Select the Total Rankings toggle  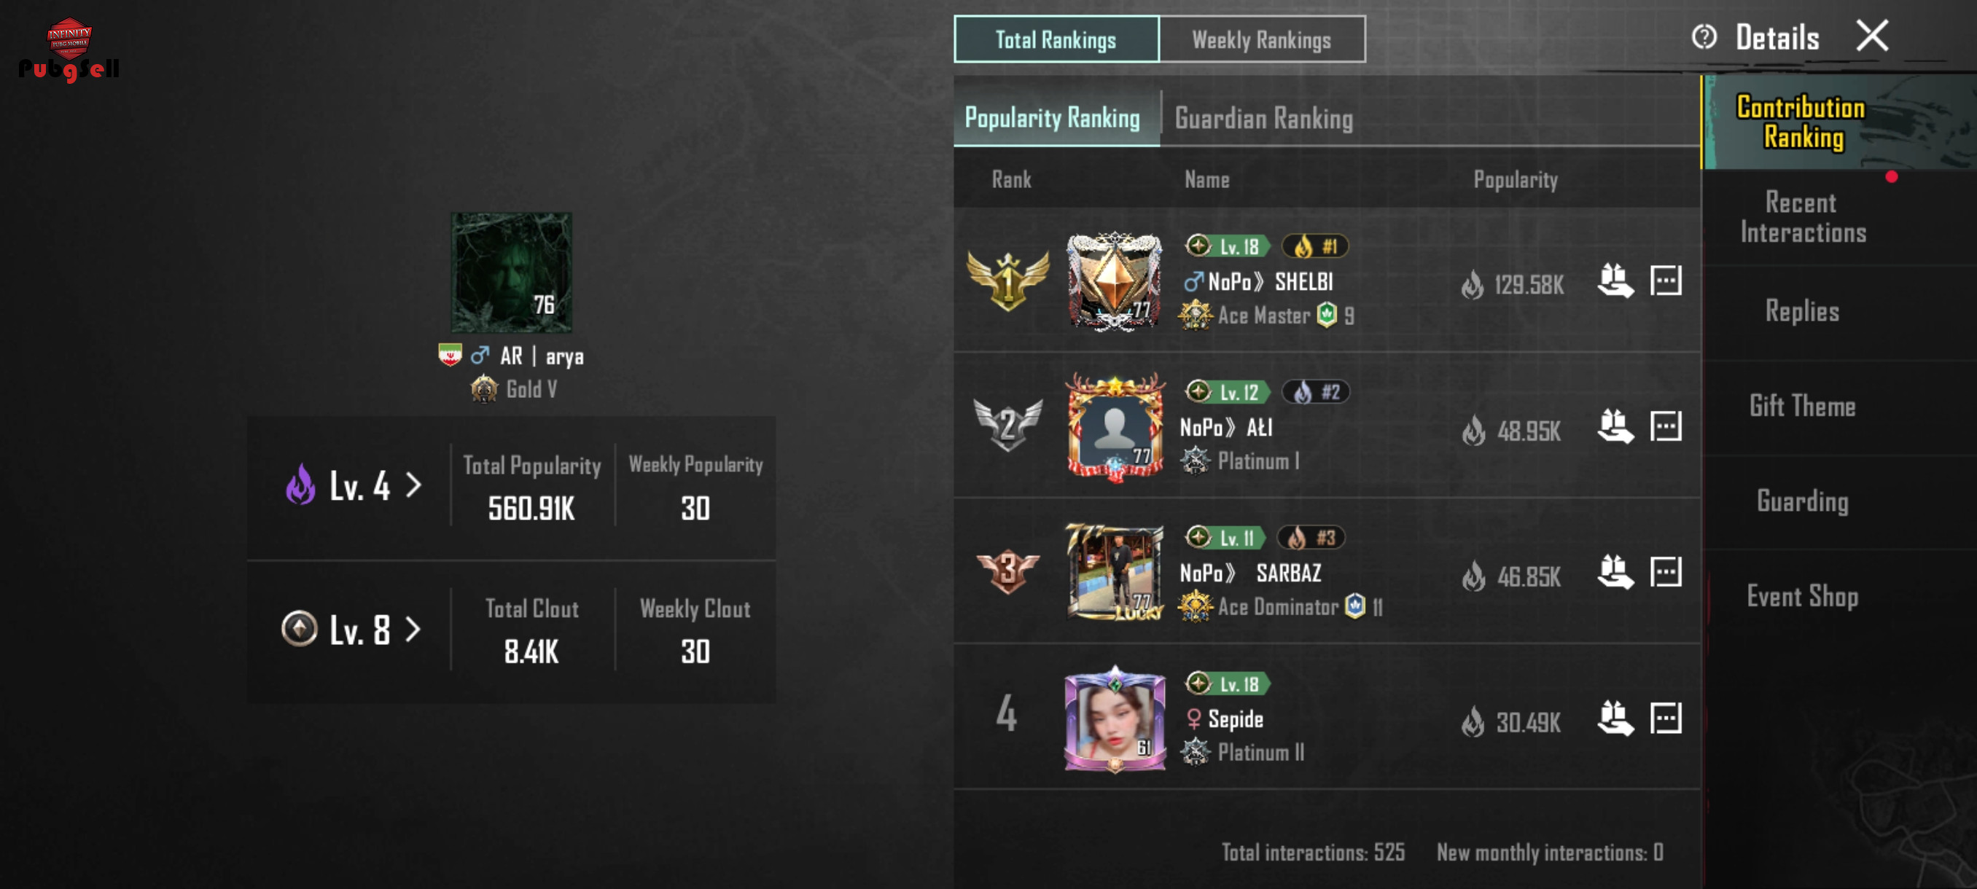pyautogui.click(x=1056, y=39)
